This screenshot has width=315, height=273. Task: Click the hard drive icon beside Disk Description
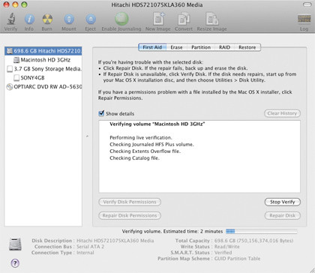pyautogui.click(x=15, y=244)
